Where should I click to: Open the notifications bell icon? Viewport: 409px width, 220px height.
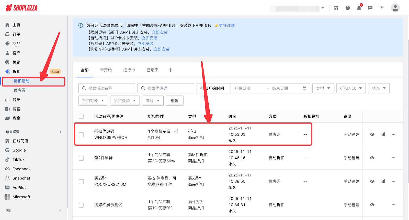tap(359, 8)
